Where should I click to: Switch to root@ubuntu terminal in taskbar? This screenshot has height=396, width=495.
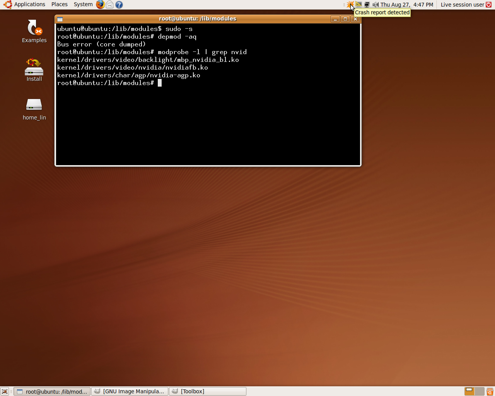pyautogui.click(x=52, y=391)
